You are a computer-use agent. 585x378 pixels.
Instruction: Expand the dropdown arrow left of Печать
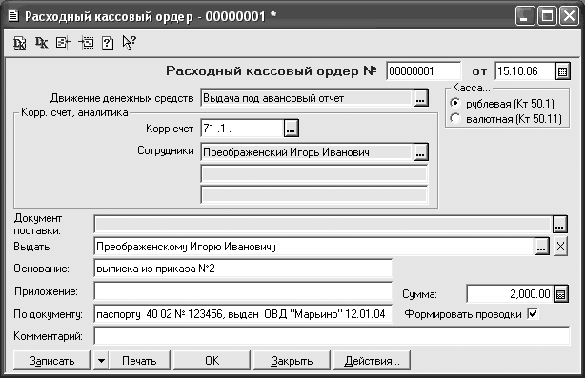pyautogui.click(x=101, y=361)
